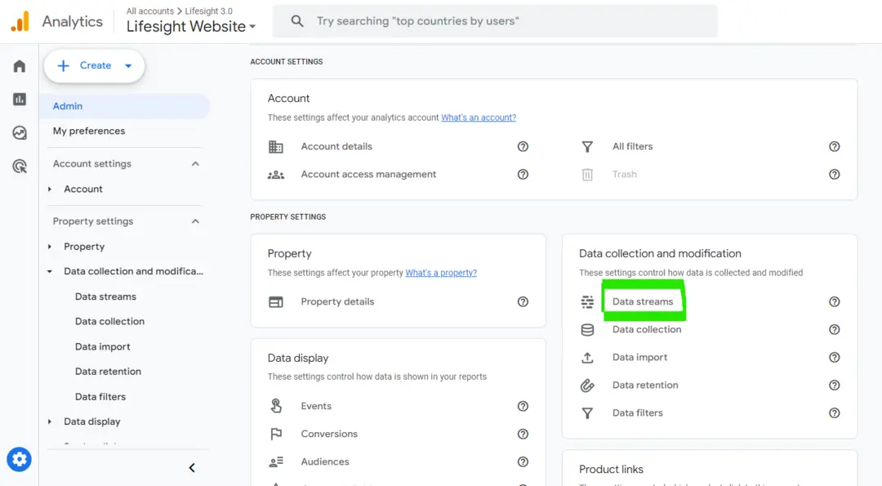882x486 pixels.
Task: Click the All accounts breadcrumb
Action: pyautogui.click(x=149, y=11)
